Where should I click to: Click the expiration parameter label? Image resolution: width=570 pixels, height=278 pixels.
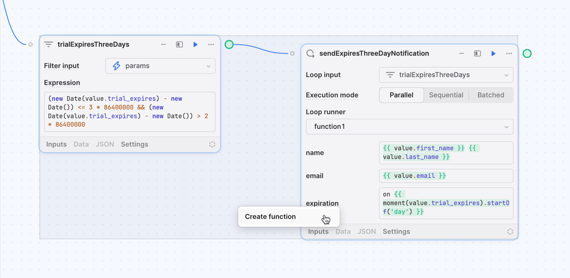322,203
